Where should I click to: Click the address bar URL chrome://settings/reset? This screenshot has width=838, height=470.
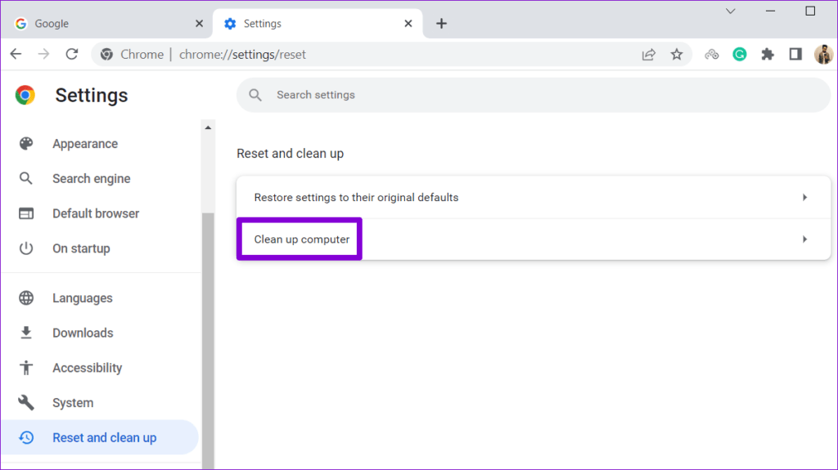[x=242, y=55]
